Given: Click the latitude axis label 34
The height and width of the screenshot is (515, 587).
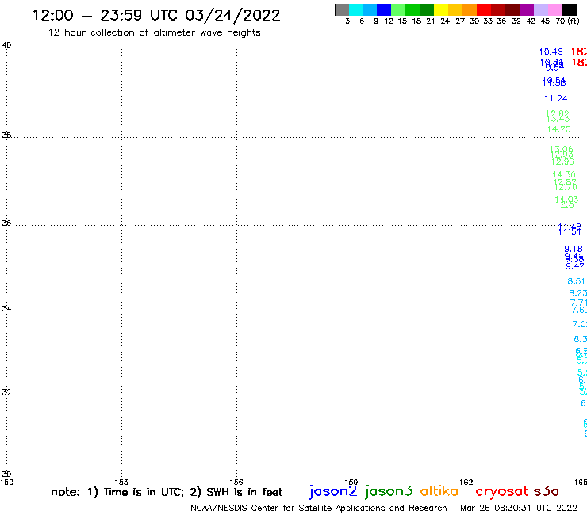Looking at the screenshot, I should click(6, 309).
